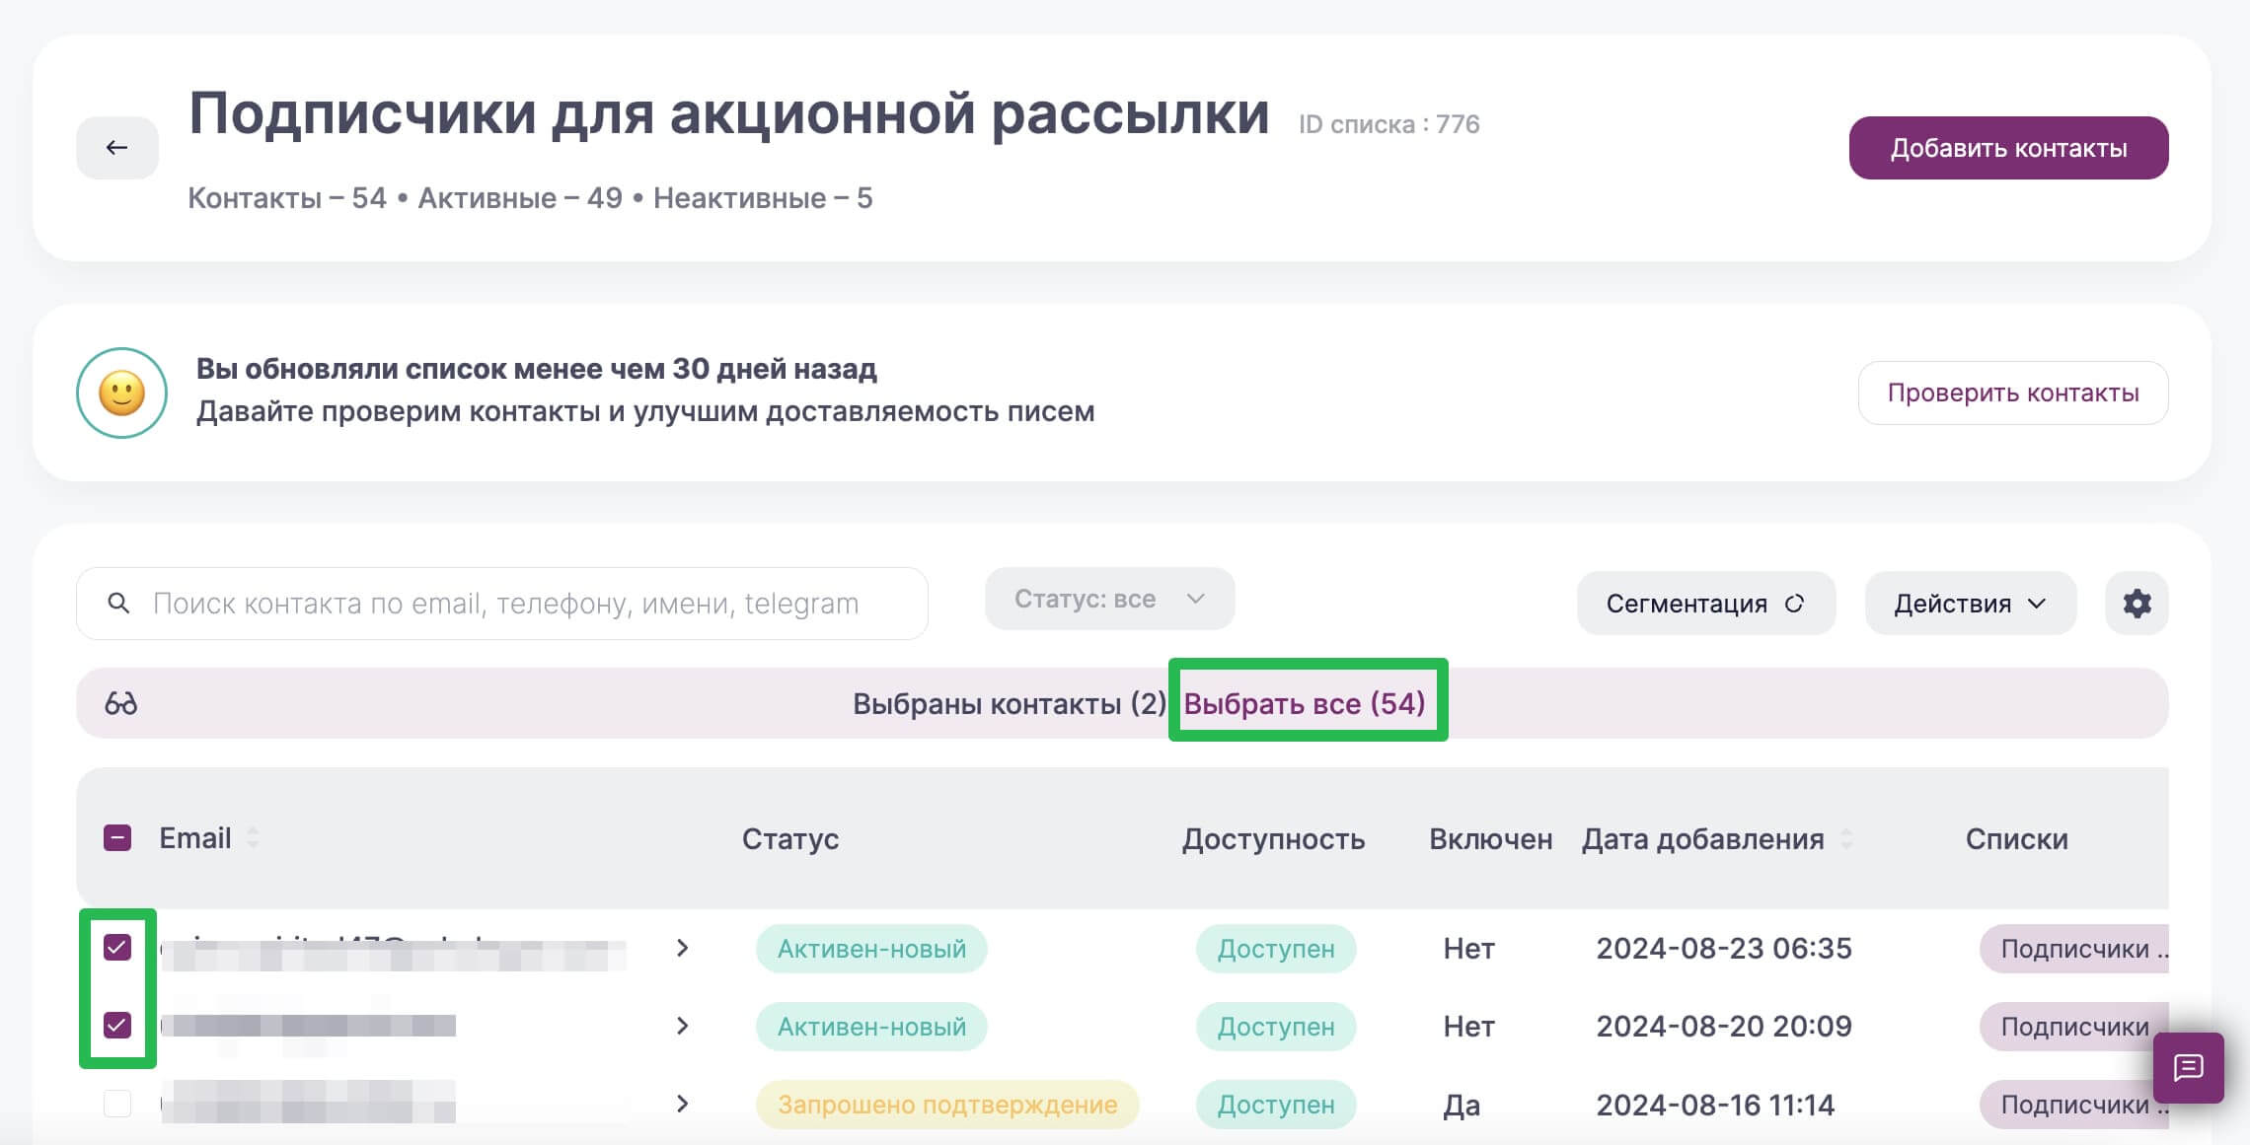
Task: Open Сегментация button
Action: click(x=1705, y=603)
